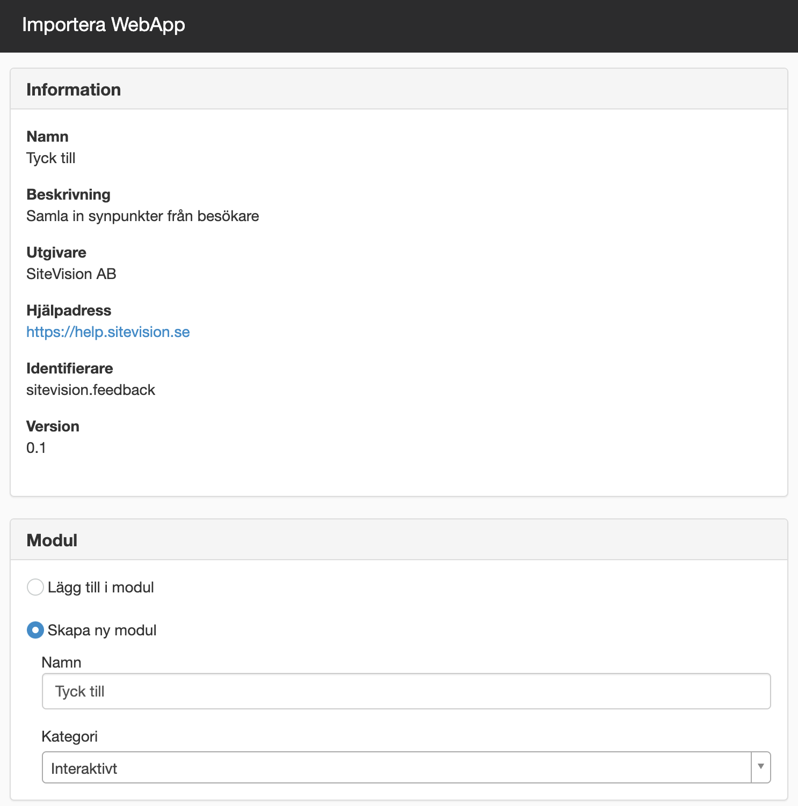798x806 pixels.
Task: Click the Kategori dropdown arrow
Action: pyautogui.click(x=761, y=767)
